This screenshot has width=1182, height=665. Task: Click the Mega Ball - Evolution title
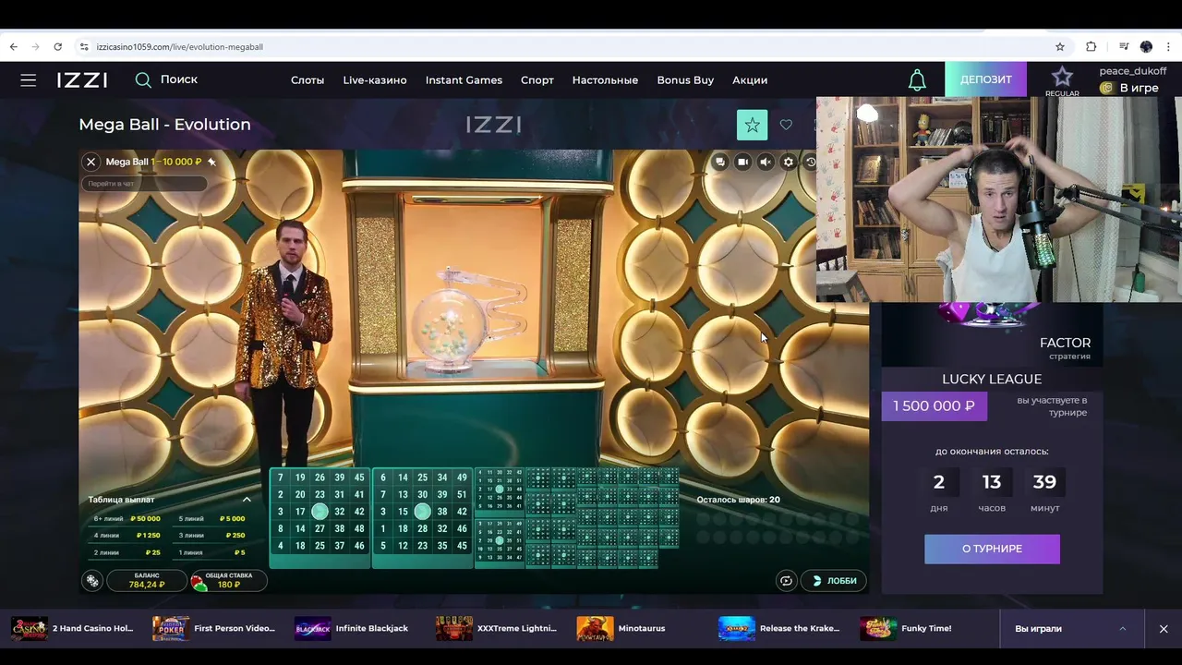point(164,125)
